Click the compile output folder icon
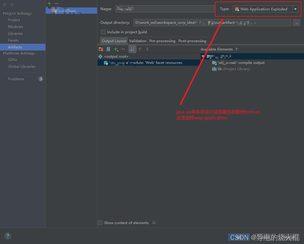 (x=214, y=63)
